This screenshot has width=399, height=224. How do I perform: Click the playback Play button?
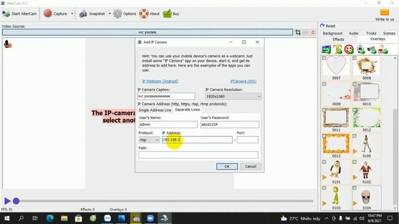point(7,201)
